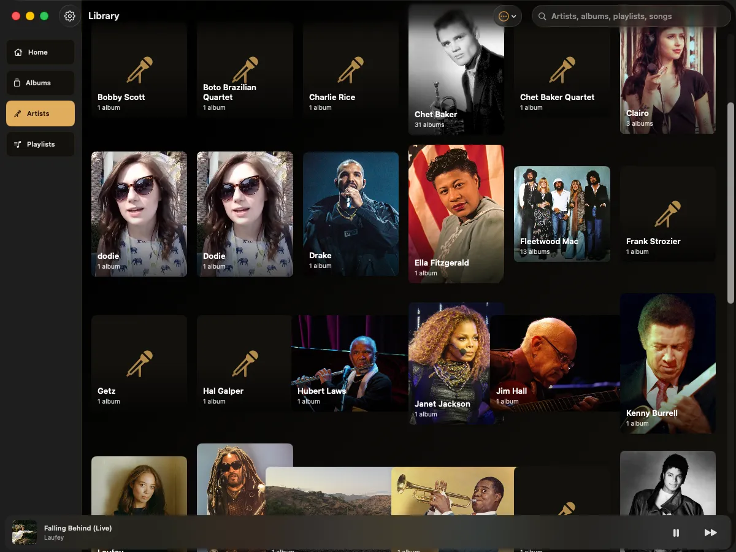Open the Fleetwood Mac artist photo
Image resolution: width=736 pixels, height=552 pixels.
click(x=562, y=214)
